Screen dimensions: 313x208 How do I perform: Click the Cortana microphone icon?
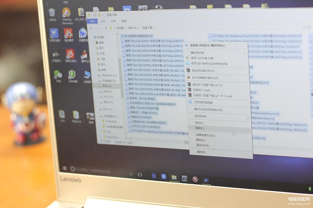tap(131, 174)
